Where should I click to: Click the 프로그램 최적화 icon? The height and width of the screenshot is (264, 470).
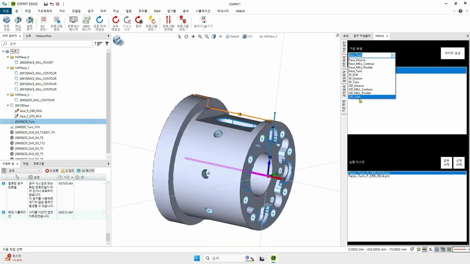pos(168,23)
